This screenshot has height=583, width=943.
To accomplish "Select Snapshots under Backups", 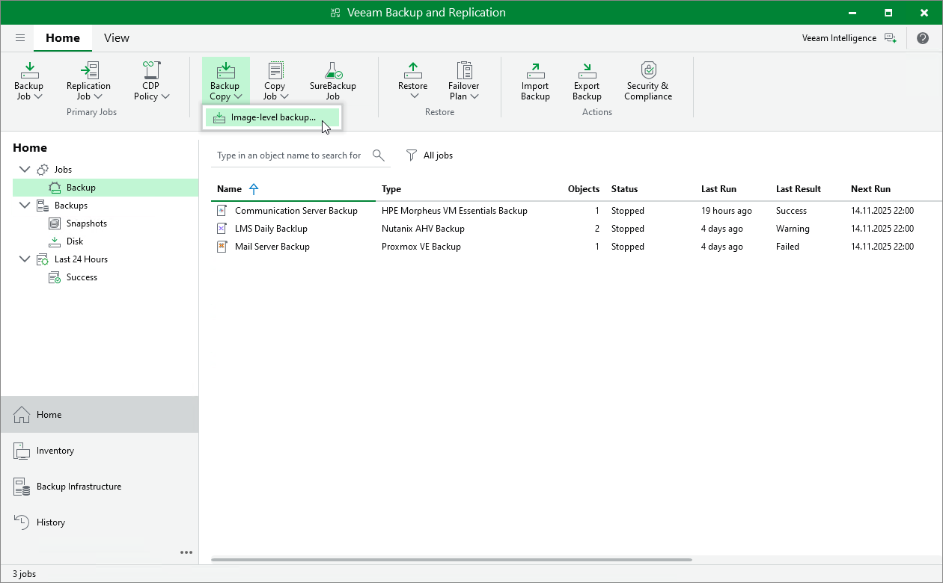I will click(x=86, y=223).
